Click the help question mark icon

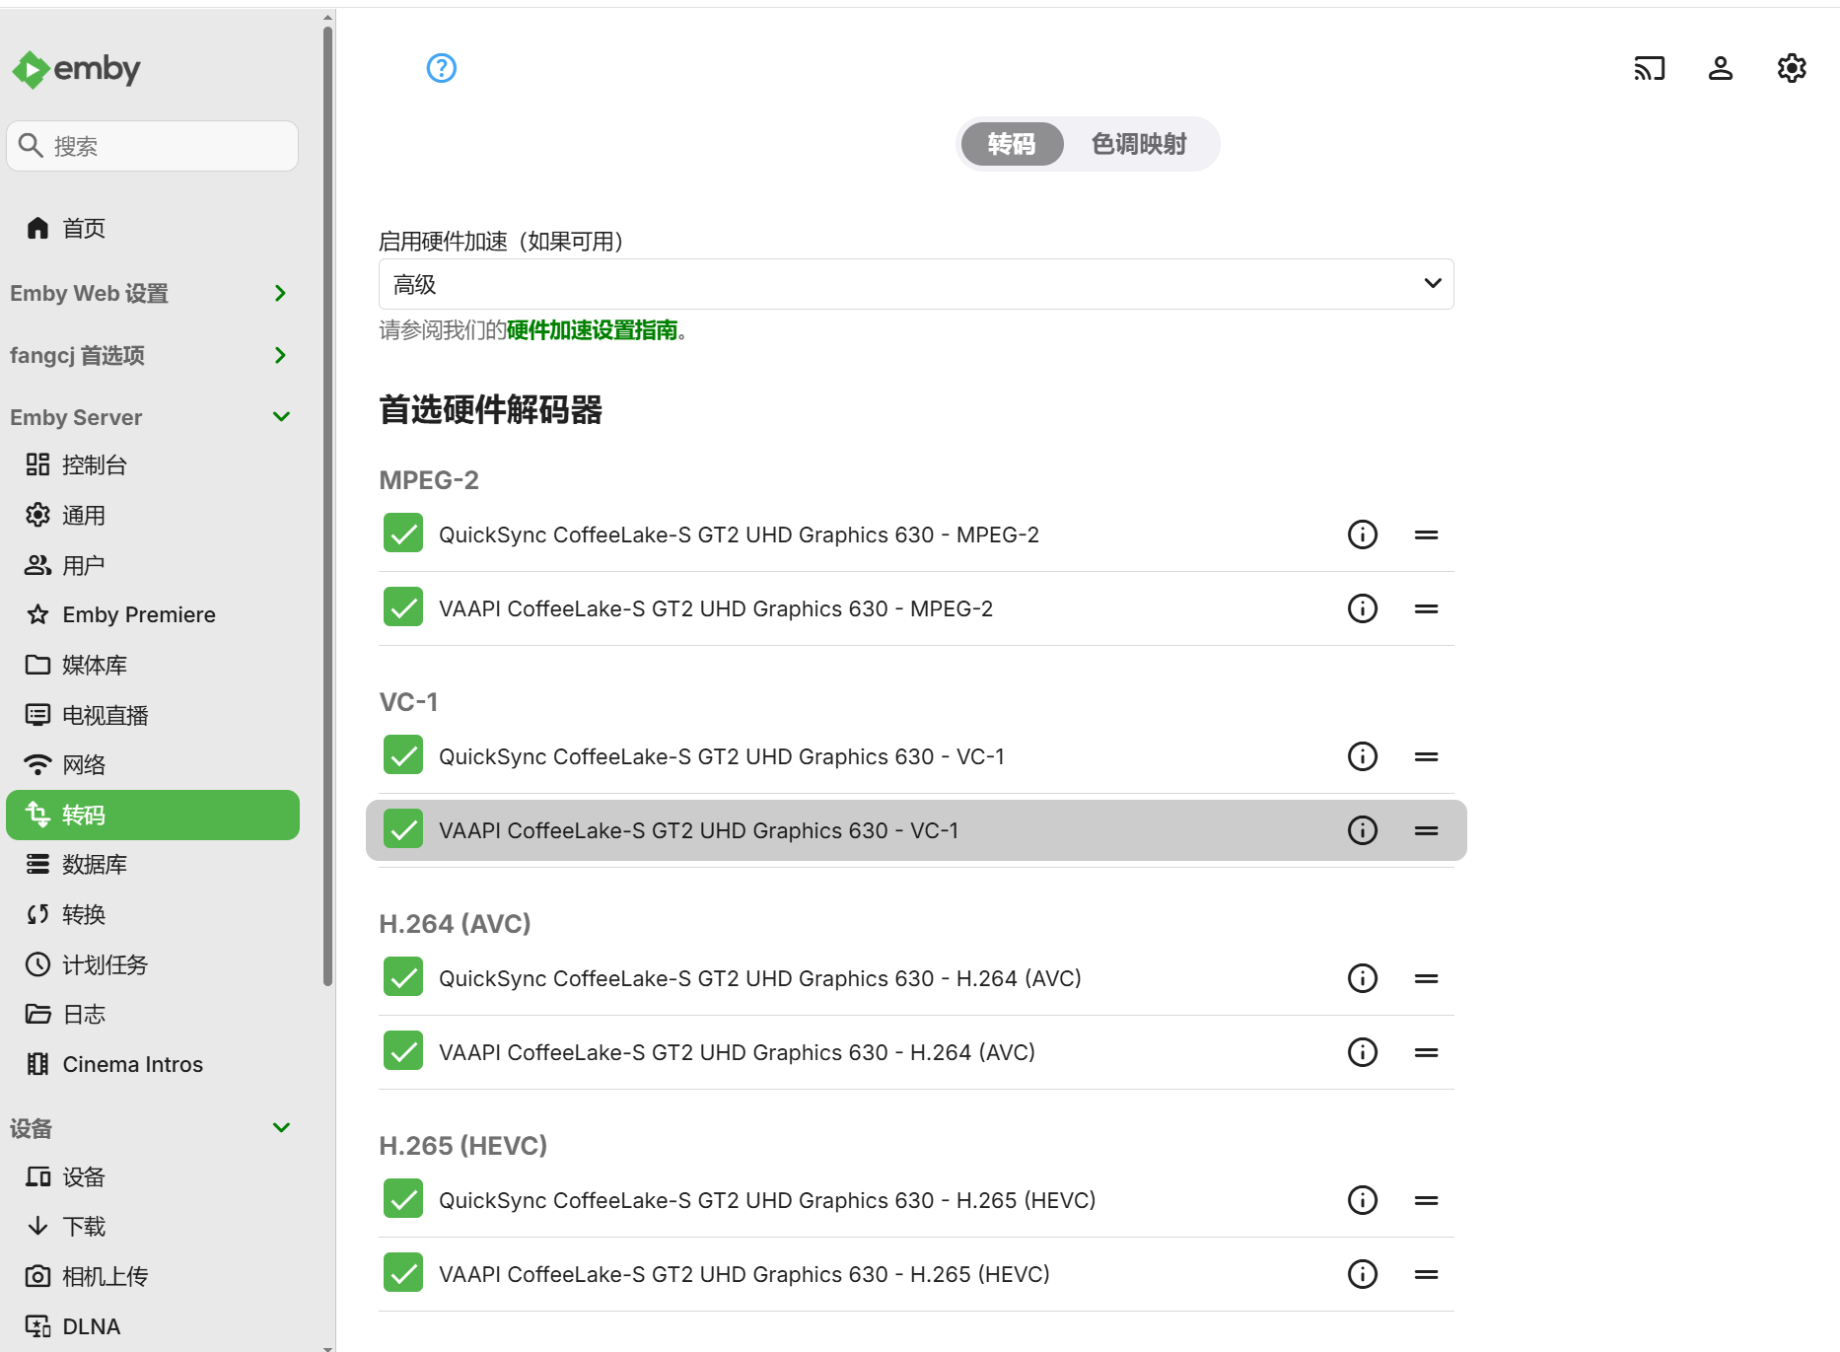tap(441, 68)
